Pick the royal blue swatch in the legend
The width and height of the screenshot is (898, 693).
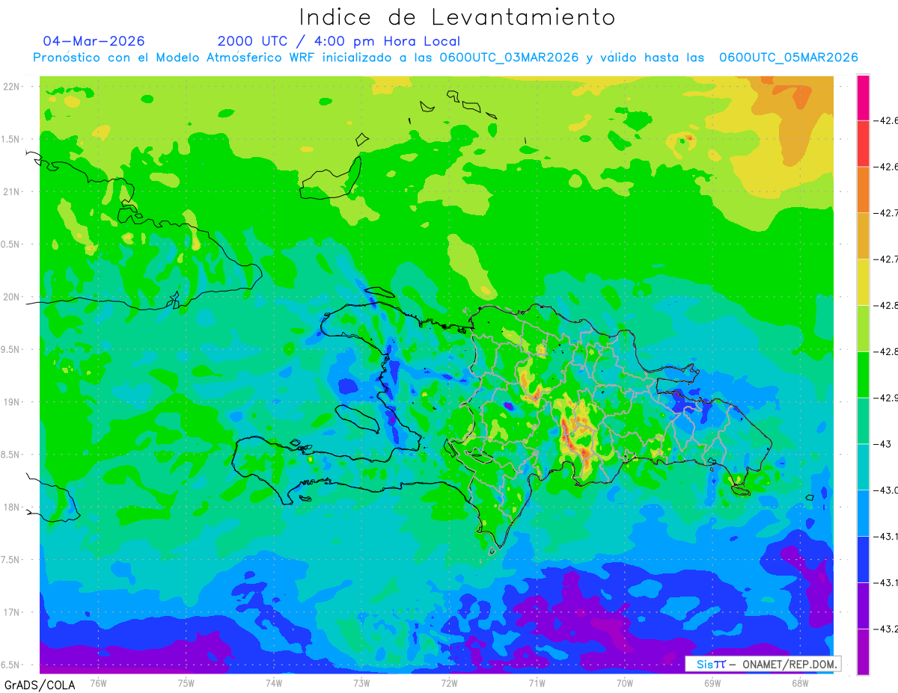pos(863,559)
